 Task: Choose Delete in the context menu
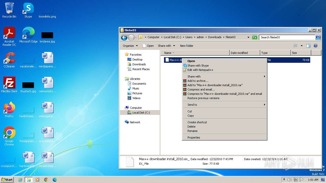coord(225,127)
